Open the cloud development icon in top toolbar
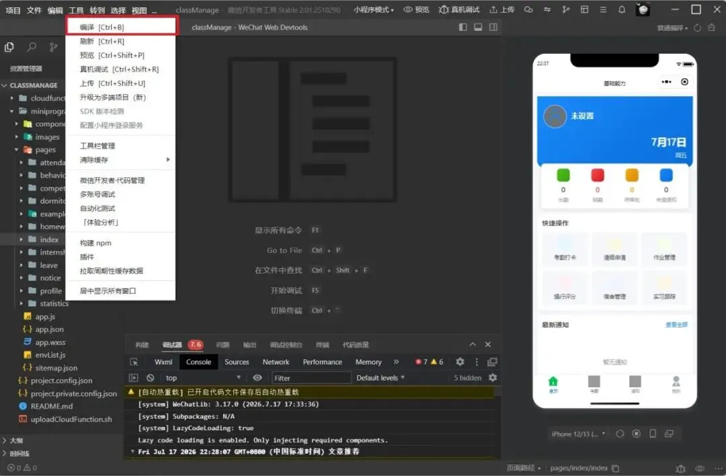The width and height of the screenshot is (726, 476). 528,9
